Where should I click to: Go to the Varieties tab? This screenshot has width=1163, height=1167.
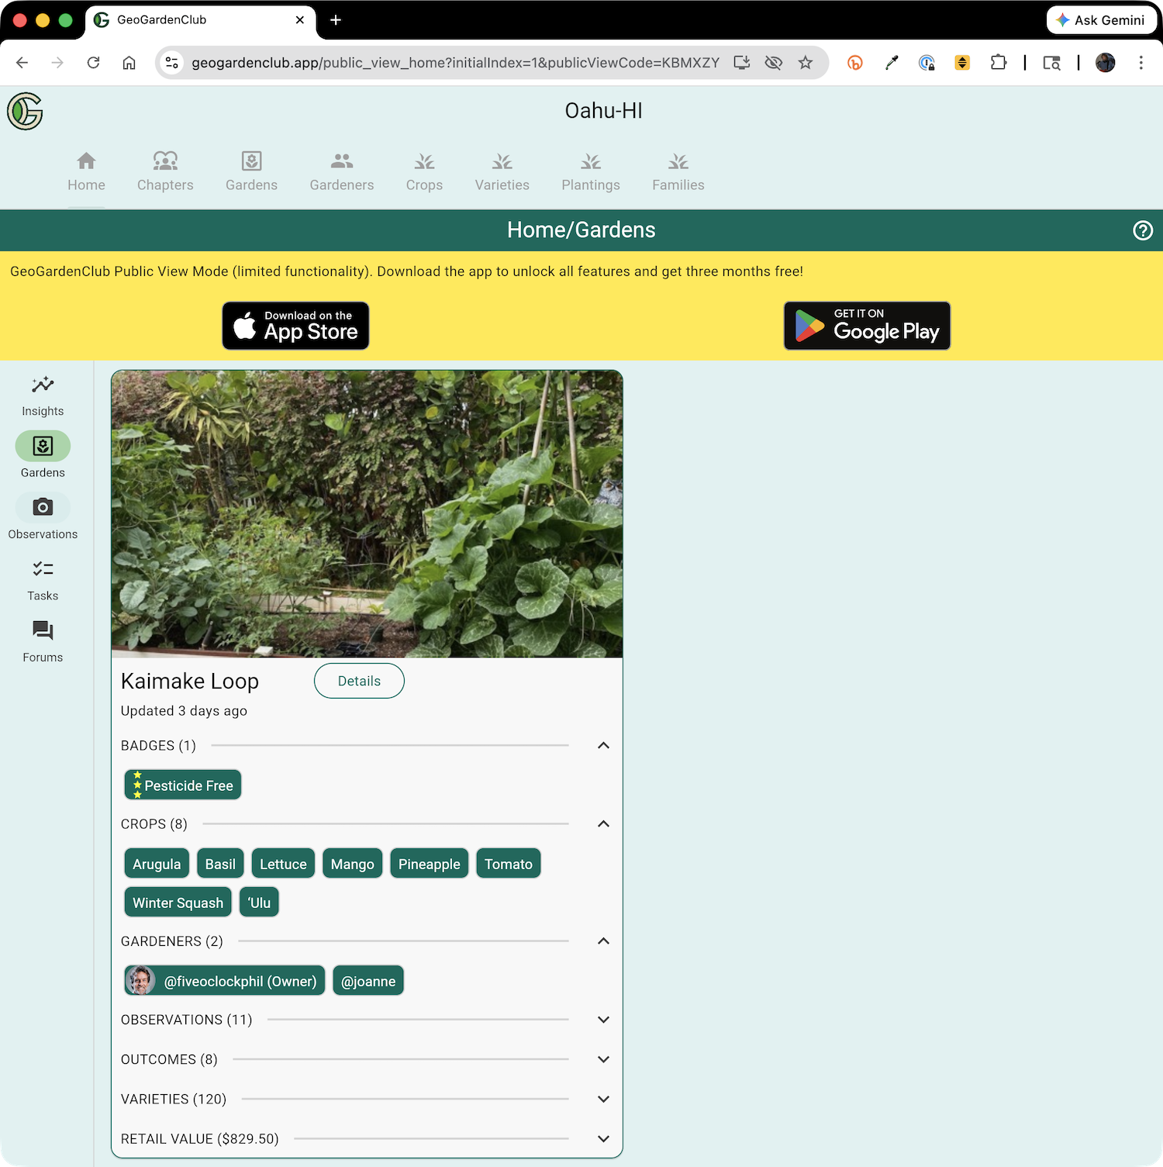[502, 171]
